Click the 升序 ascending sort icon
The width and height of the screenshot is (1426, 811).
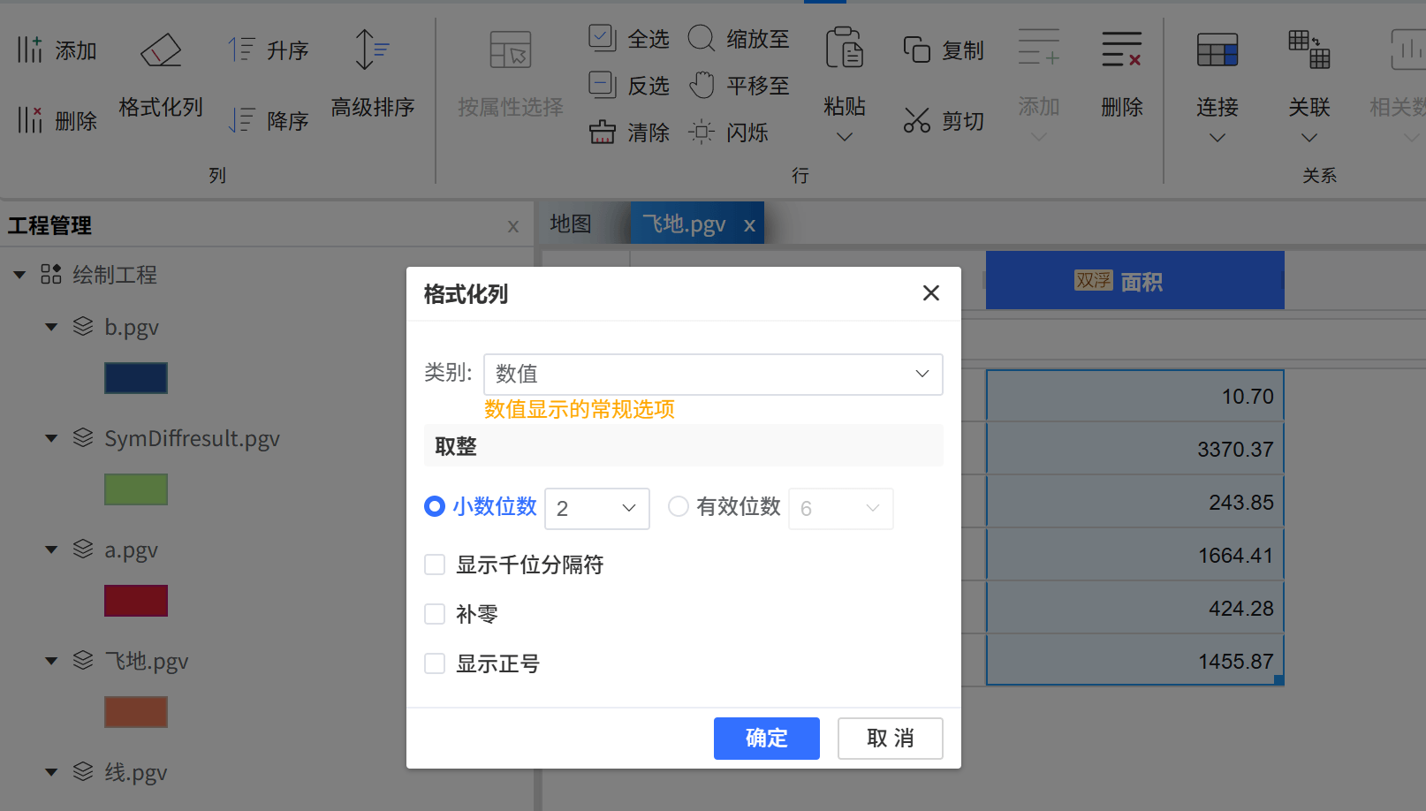pos(241,50)
